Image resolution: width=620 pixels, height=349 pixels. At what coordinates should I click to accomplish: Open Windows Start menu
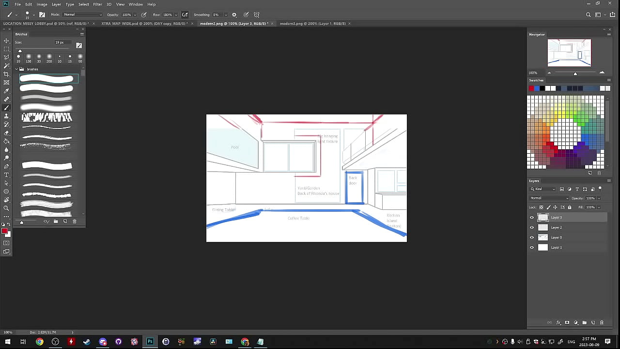pyautogui.click(x=7, y=342)
